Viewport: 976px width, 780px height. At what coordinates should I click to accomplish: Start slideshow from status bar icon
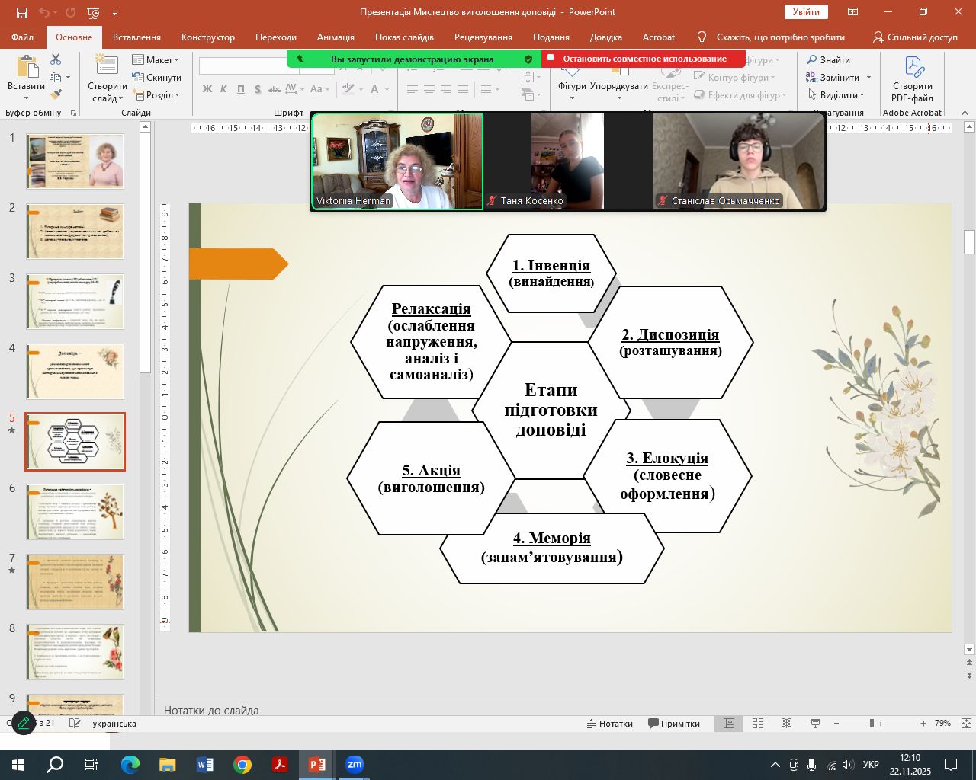[814, 724]
